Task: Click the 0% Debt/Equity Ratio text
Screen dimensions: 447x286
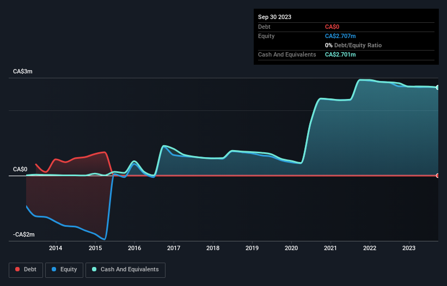Action: pyautogui.click(x=353, y=45)
